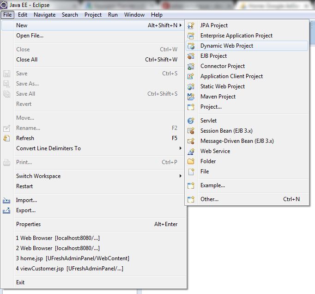Choose Servlet from New submenu
This screenshot has height=294, width=315.
[247, 121]
